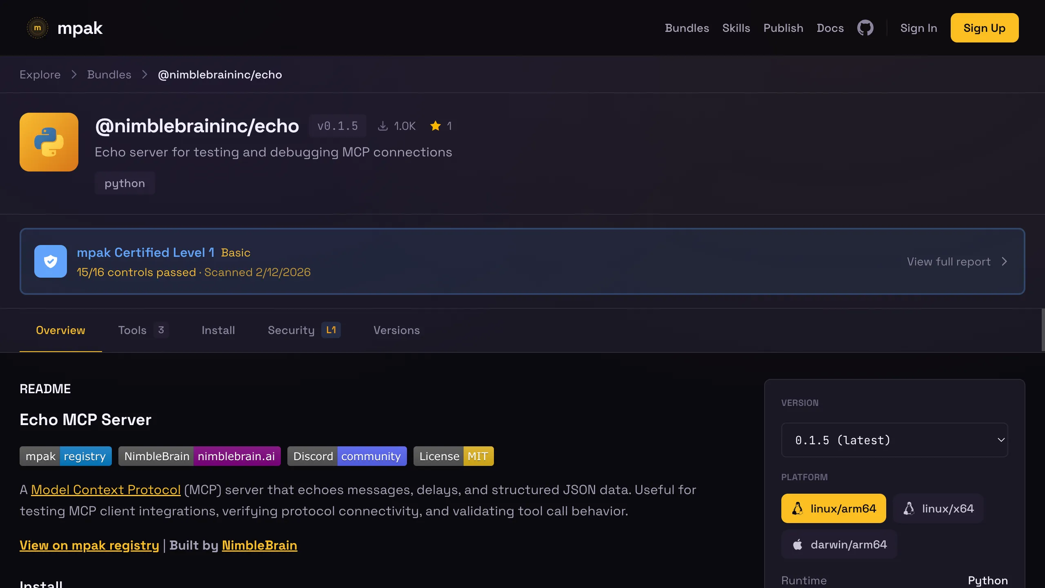Click the Python bundle icon

(x=49, y=142)
